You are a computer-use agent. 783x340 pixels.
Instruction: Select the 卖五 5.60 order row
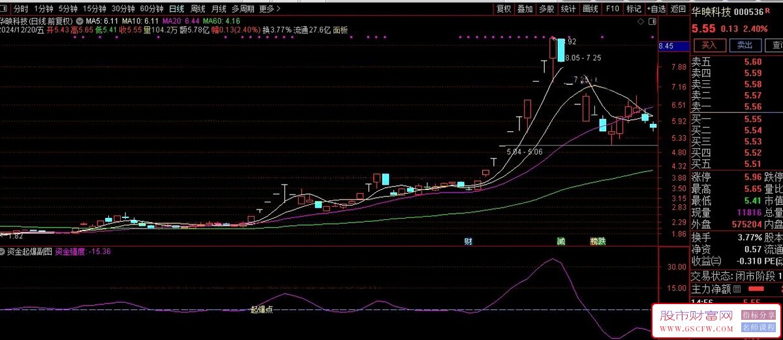pyautogui.click(x=737, y=61)
